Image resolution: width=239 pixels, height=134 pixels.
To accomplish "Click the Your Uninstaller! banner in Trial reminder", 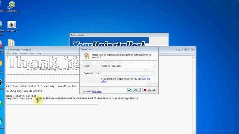I will coord(109,42).
